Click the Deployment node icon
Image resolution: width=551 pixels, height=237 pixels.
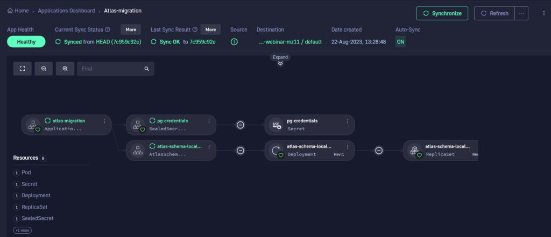coord(276,151)
